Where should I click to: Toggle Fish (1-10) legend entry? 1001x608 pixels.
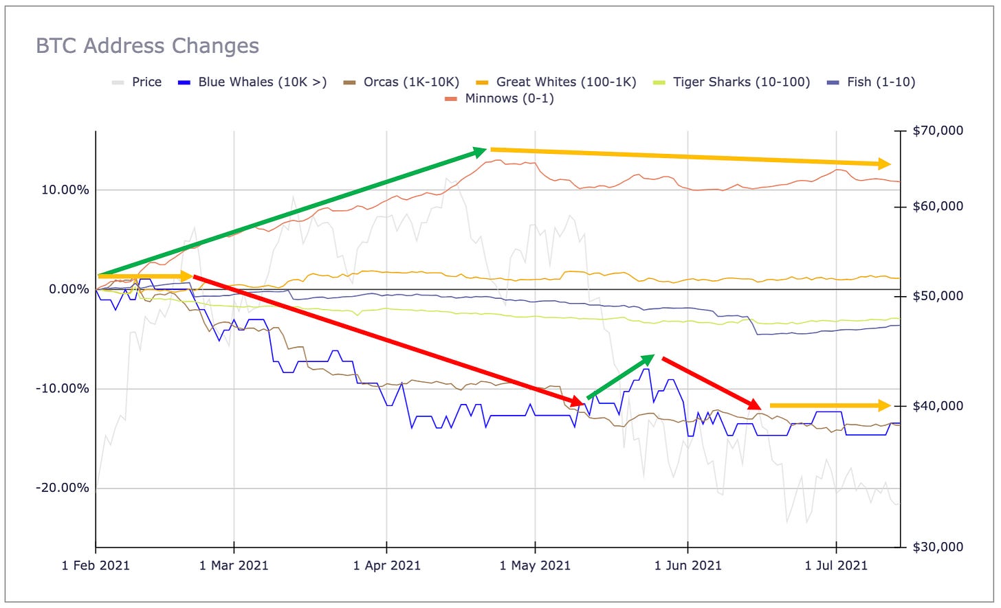tap(870, 82)
